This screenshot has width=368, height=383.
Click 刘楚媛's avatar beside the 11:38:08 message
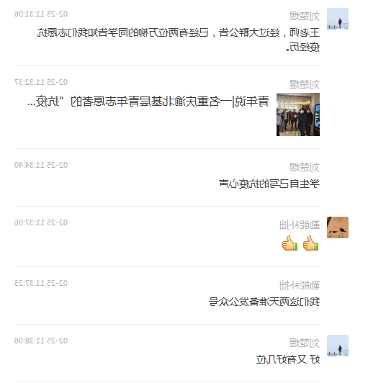tap(338, 346)
